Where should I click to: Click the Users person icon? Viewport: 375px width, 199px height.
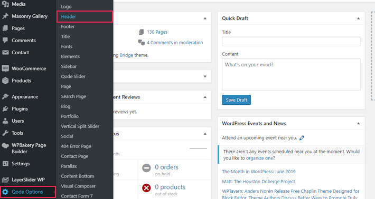pos(5,121)
